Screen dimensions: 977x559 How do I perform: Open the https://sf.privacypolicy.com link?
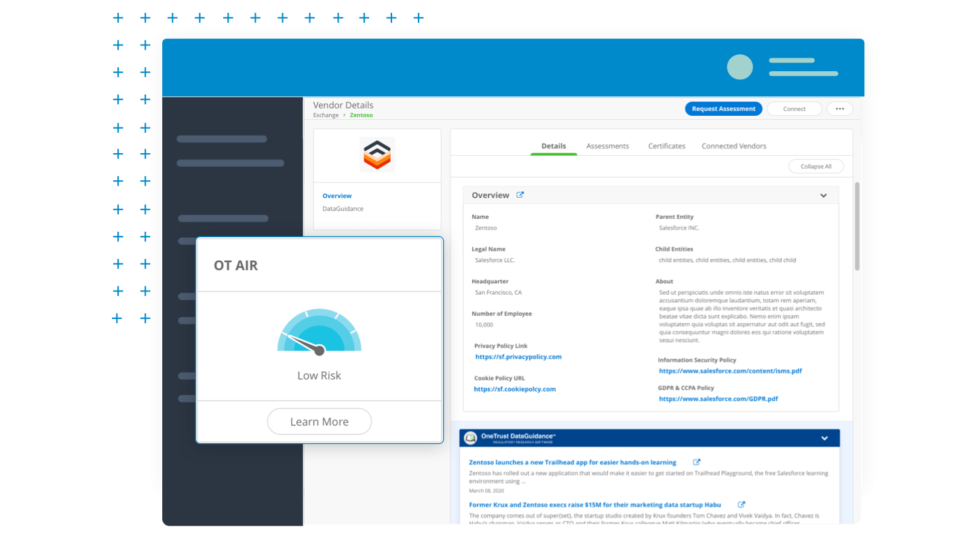(518, 357)
